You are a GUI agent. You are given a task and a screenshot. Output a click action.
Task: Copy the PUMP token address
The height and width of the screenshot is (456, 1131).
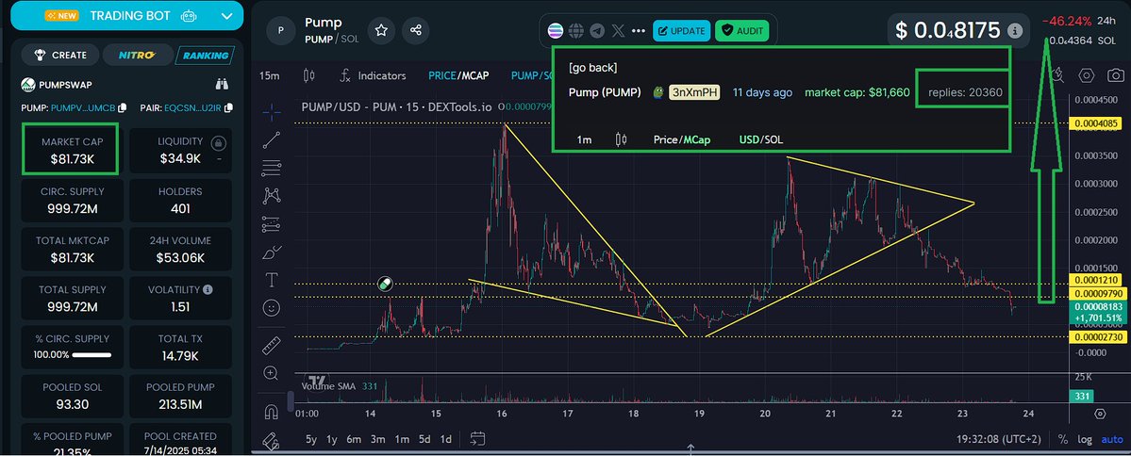click(x=122, y=108)
